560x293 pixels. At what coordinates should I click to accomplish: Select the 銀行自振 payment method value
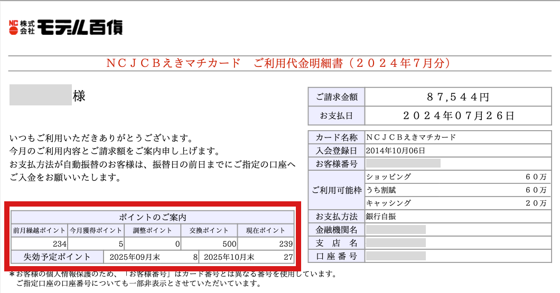coord(381,217)
